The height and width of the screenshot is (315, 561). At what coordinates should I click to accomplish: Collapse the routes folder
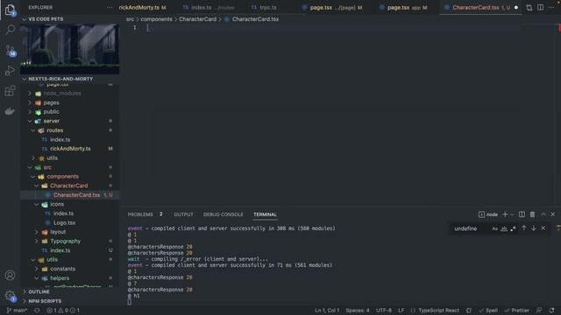click(54, 130)
